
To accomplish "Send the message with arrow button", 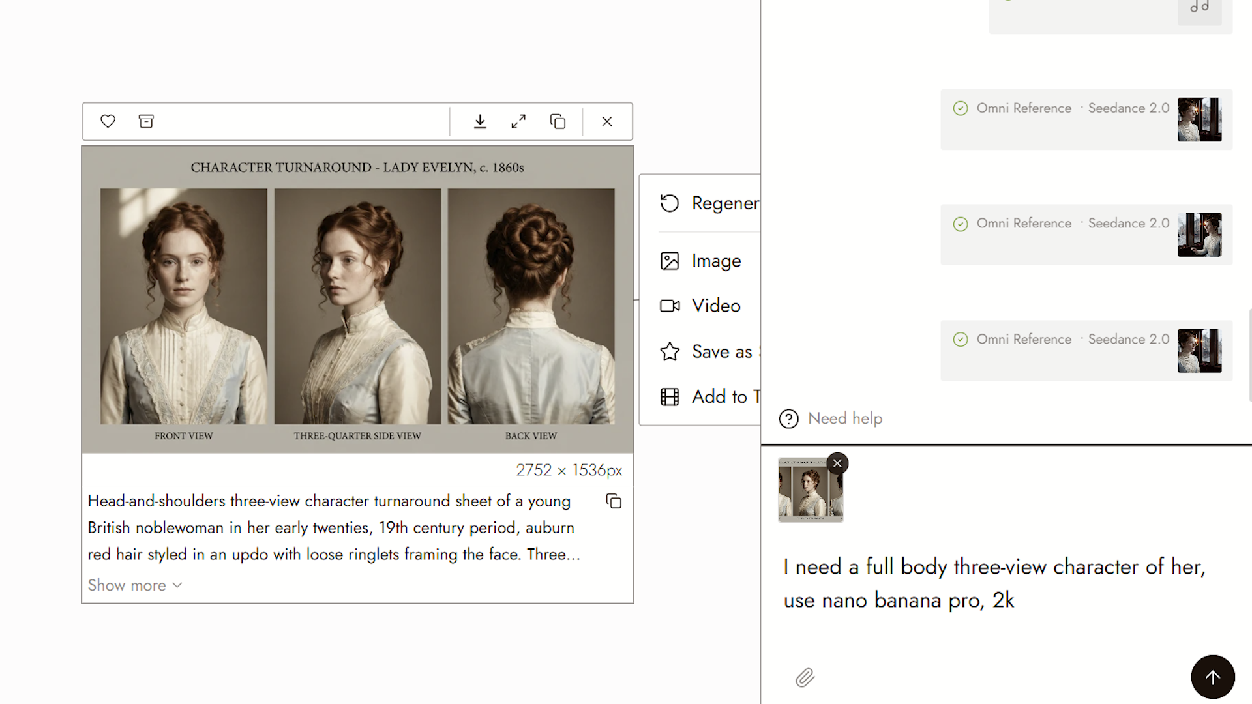I will (x=1213, y=677).
